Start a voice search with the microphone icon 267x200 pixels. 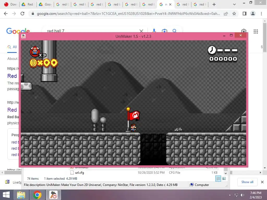coord(154,31)
